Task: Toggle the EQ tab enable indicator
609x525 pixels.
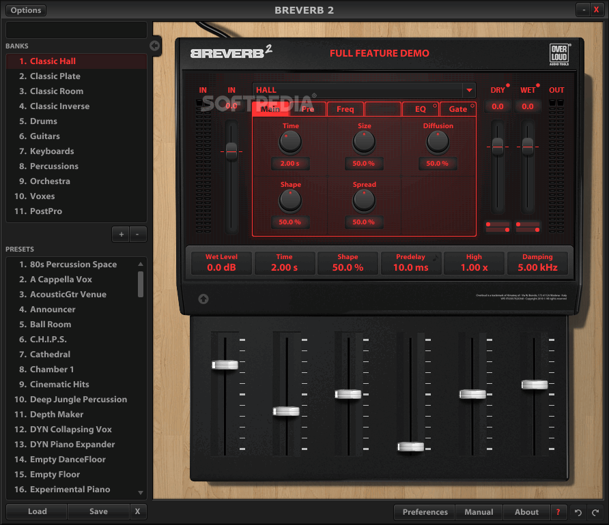Action: click(x=435, y=106)
